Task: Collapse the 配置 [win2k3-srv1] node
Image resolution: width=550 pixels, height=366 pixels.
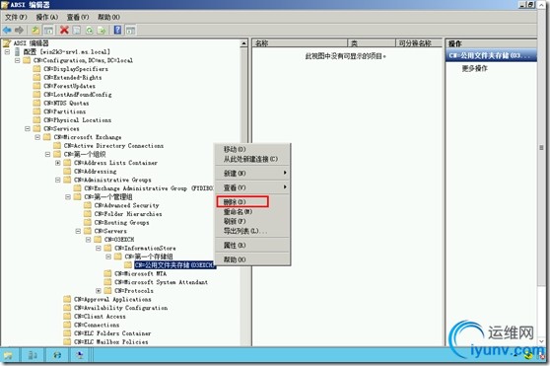Action: [x=7, y=52]
